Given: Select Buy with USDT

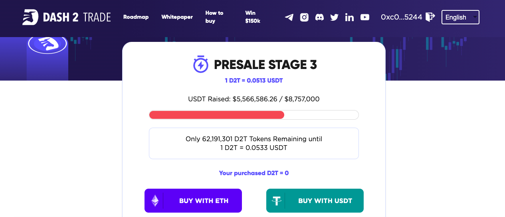Looking at the screenshot, I should coord(315,201).
